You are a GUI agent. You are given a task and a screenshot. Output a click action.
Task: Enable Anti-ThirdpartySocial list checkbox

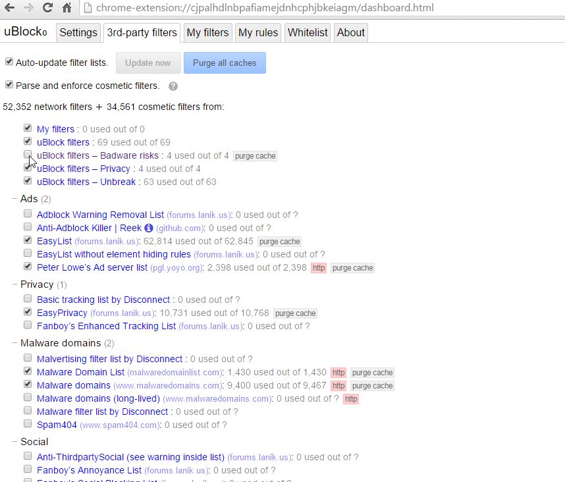pyautogui.click(x=28, y=456)
